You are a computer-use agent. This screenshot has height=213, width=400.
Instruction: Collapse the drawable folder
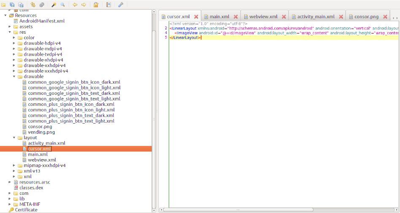point(14,76)
